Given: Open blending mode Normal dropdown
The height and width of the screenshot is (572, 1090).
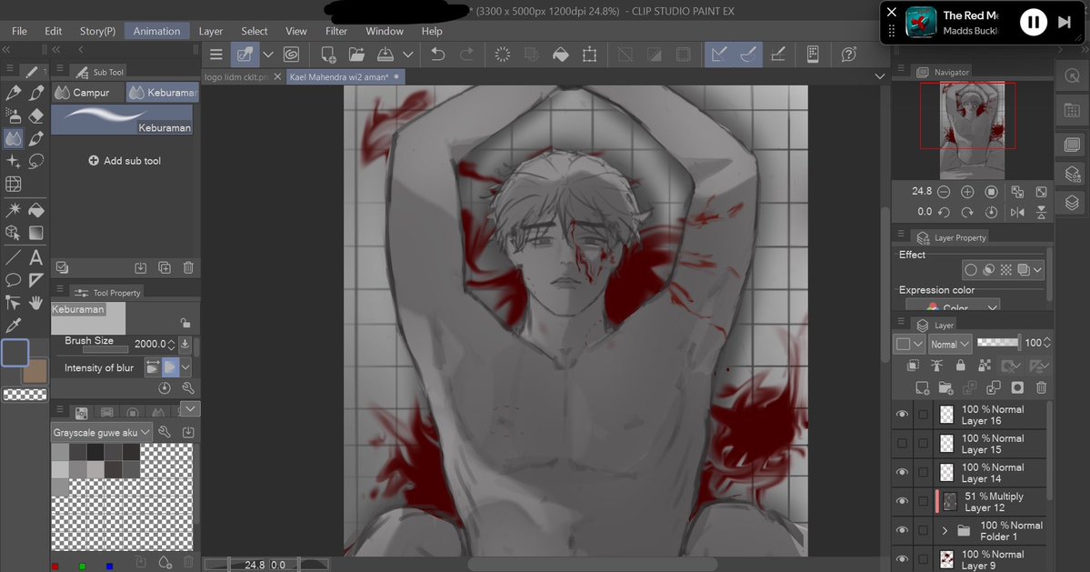Looking at the screenshot, I should (950, 344).
